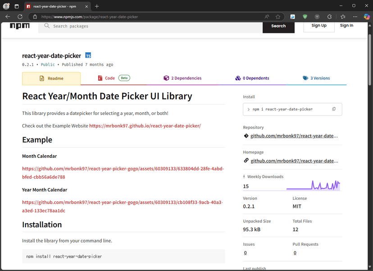Image resolution: width=373 pixels, height=271 pixels.
Task: Click the TypeScript TS badge
Action: (88, 55)
